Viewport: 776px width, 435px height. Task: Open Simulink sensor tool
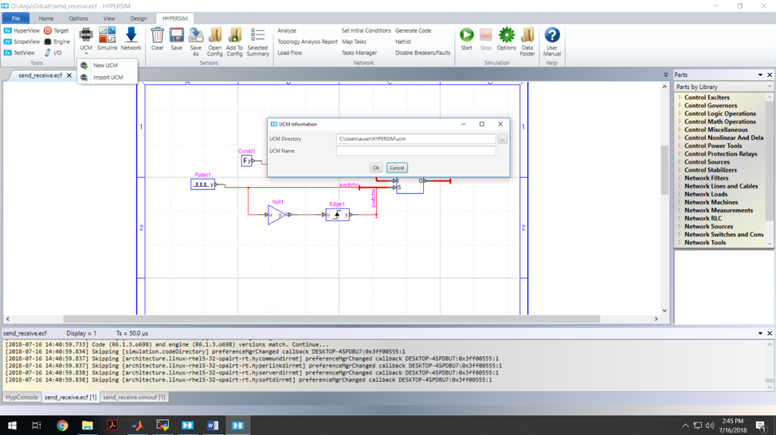click(x=107, y=40)
